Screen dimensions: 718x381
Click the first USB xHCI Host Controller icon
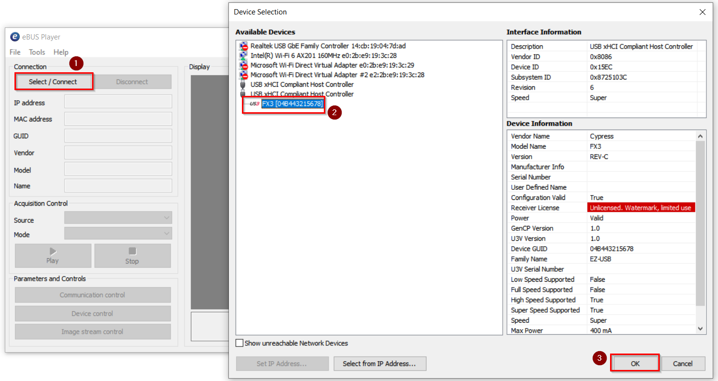pos(243,85)
